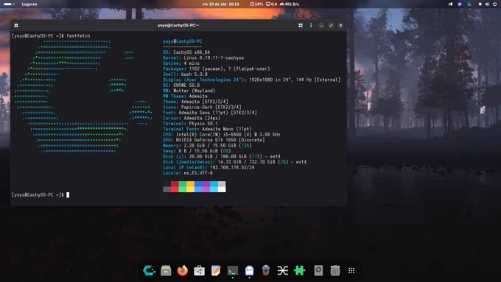
Task: Click the 'WM: Mutter (Wayland)' line
Action: (189, 91)
